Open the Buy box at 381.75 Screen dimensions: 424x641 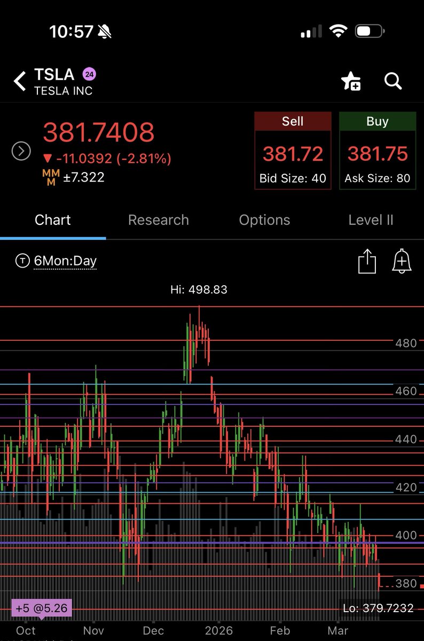378,151
